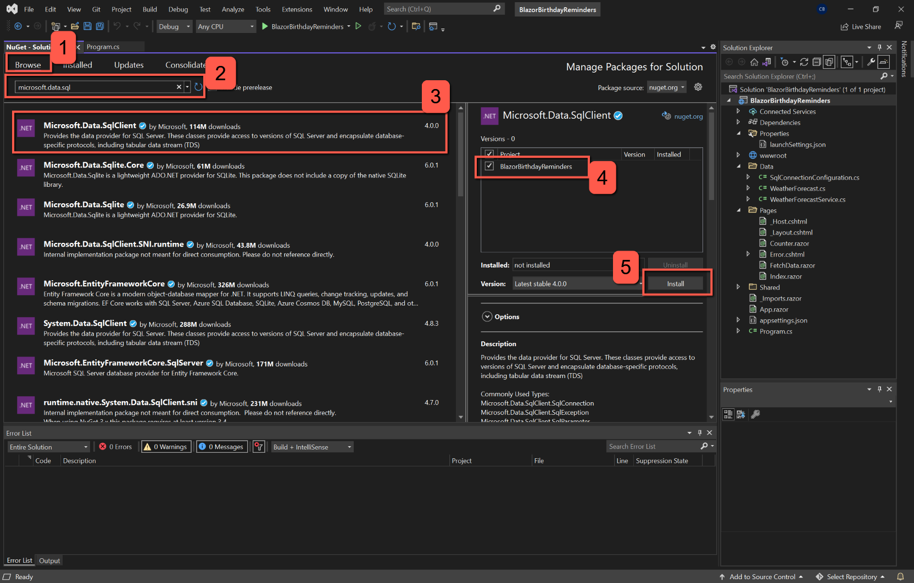The width and height of the screenshot is (914, 583).
Task: Clear the microsoft.data.sql search field
Action: [x=179, y=86]
